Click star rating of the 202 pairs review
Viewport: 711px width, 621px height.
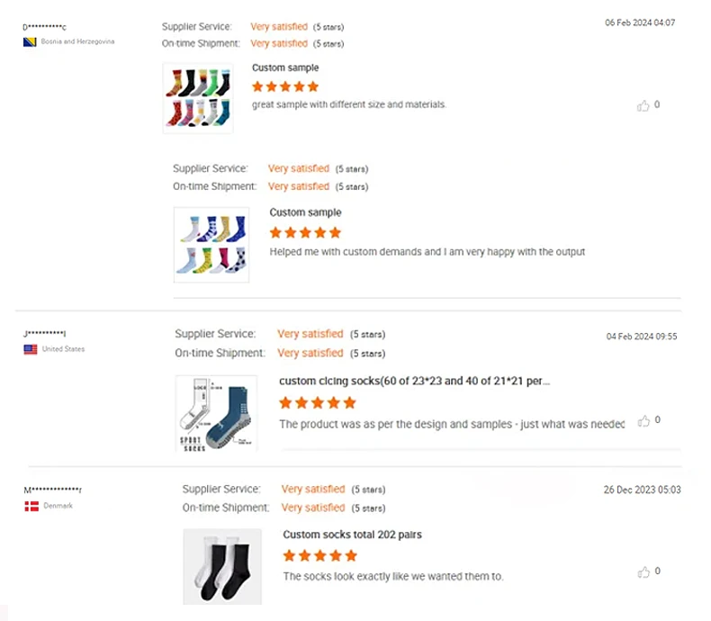(x=319, y=555)
